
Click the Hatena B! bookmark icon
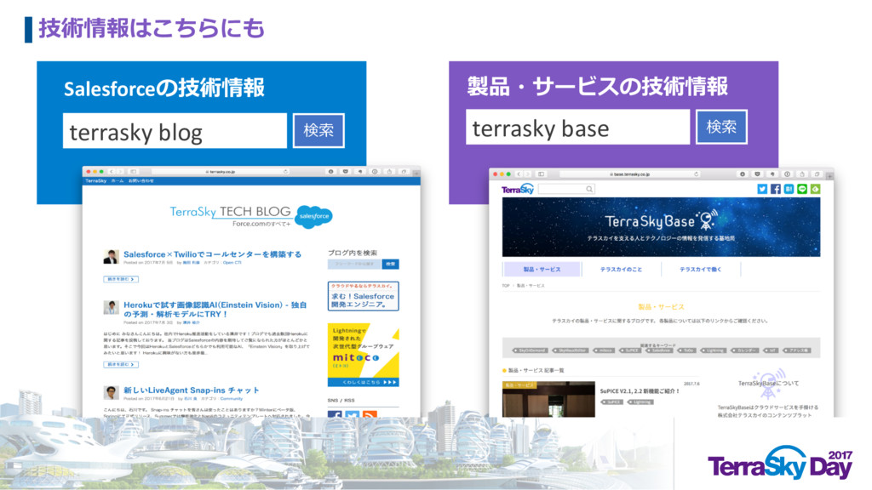789,189
